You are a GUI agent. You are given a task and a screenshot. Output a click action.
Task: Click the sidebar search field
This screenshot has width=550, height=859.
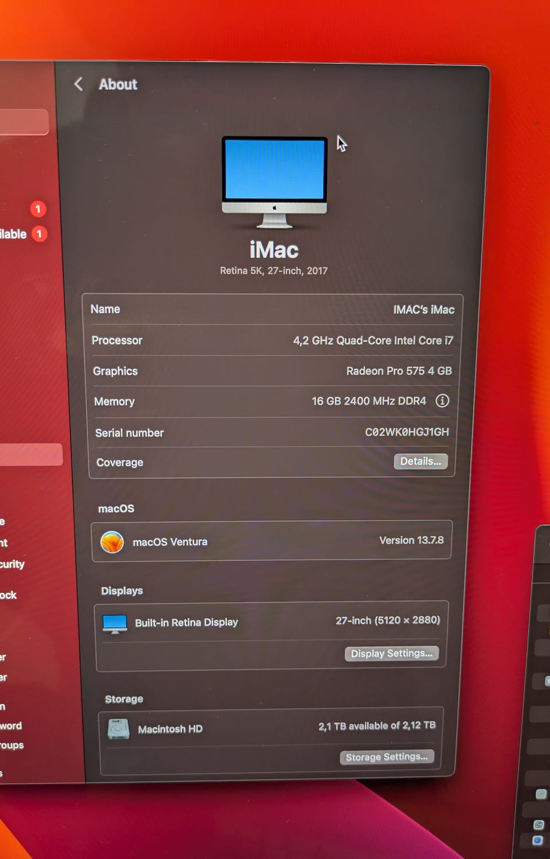(x=23, y=122)
